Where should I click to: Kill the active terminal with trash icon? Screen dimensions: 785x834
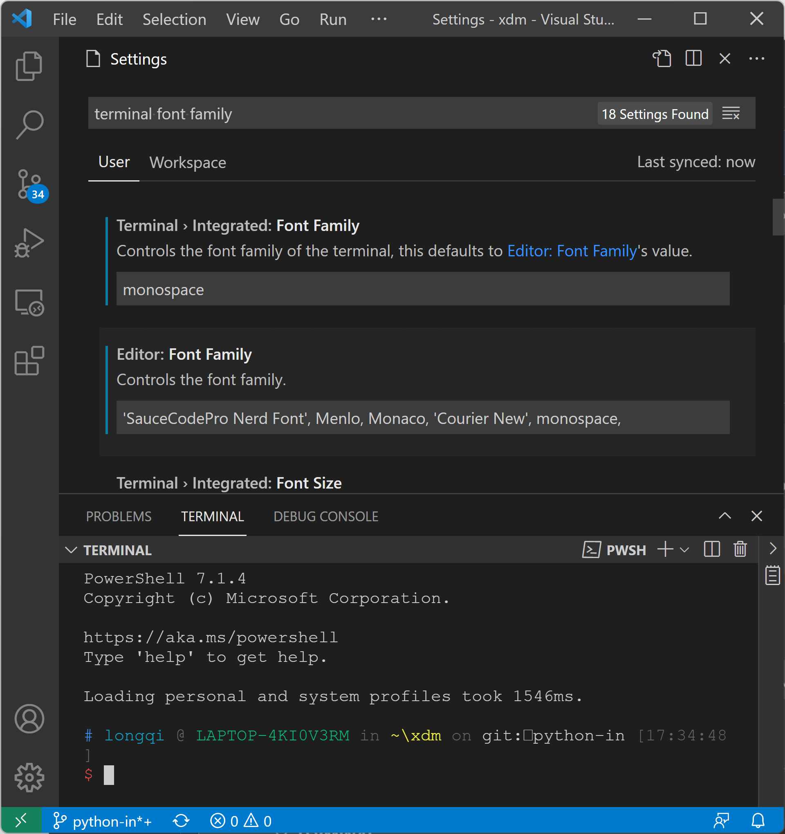click(740, 549)
